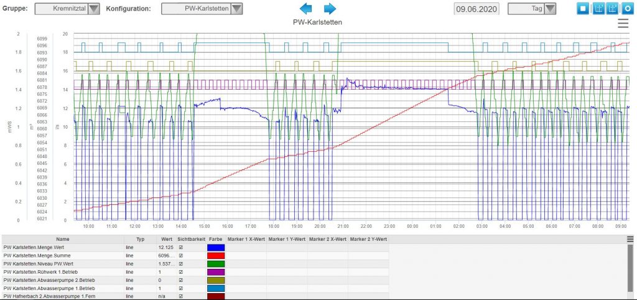
Task: Click the Sichtbarkeit column header
Action: pyautogui.click(x=191, y=240)
